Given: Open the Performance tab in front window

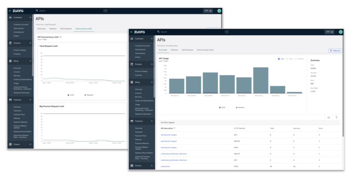Looking at the screenshot, I should 187,49.
